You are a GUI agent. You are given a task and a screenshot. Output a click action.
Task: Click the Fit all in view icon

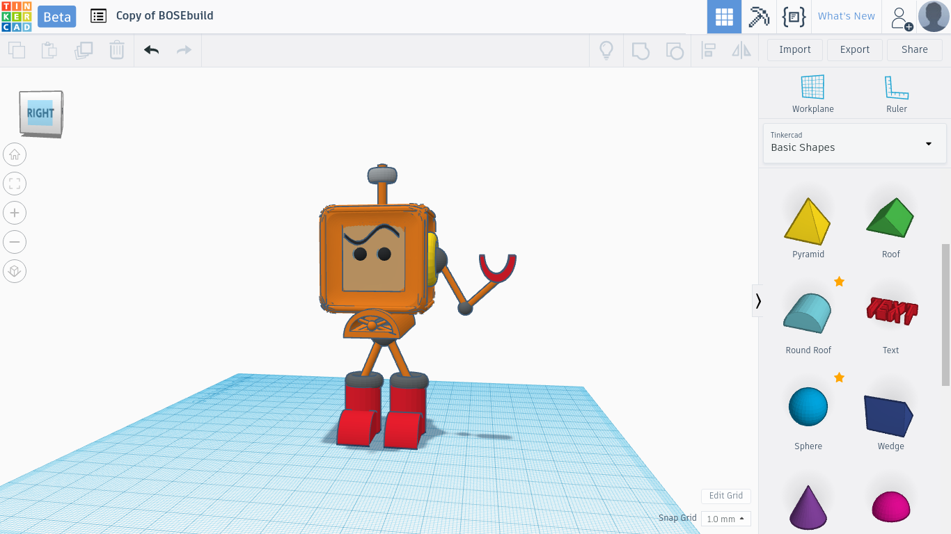point(15,184)
